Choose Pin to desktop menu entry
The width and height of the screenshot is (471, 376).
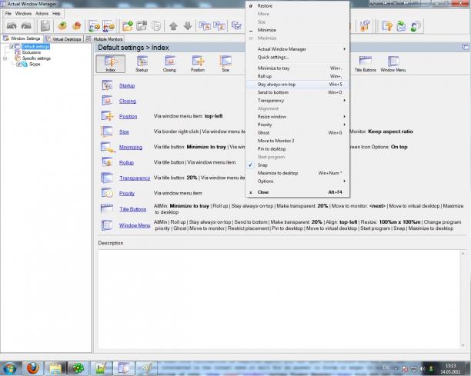(298, 149)
